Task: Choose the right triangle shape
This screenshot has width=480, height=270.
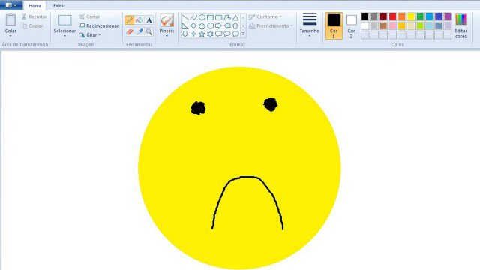Action: [185, 26]
